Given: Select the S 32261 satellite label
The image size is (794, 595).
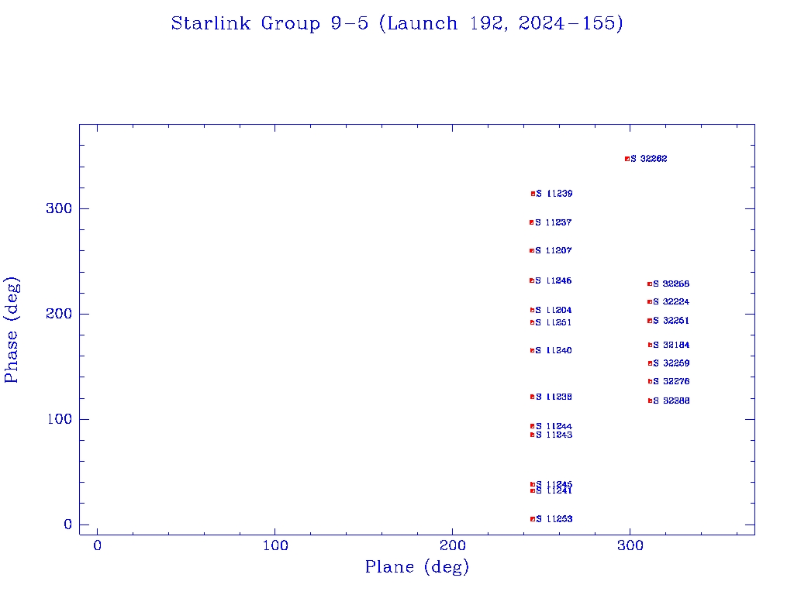Looking at the screenshot, I should point(671,321).
